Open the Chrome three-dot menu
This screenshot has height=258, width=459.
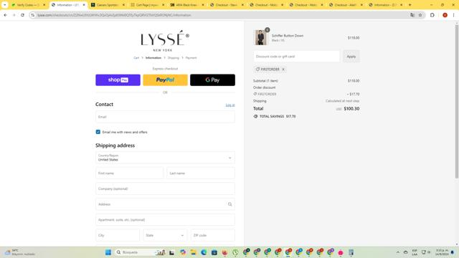click(453, 15)
